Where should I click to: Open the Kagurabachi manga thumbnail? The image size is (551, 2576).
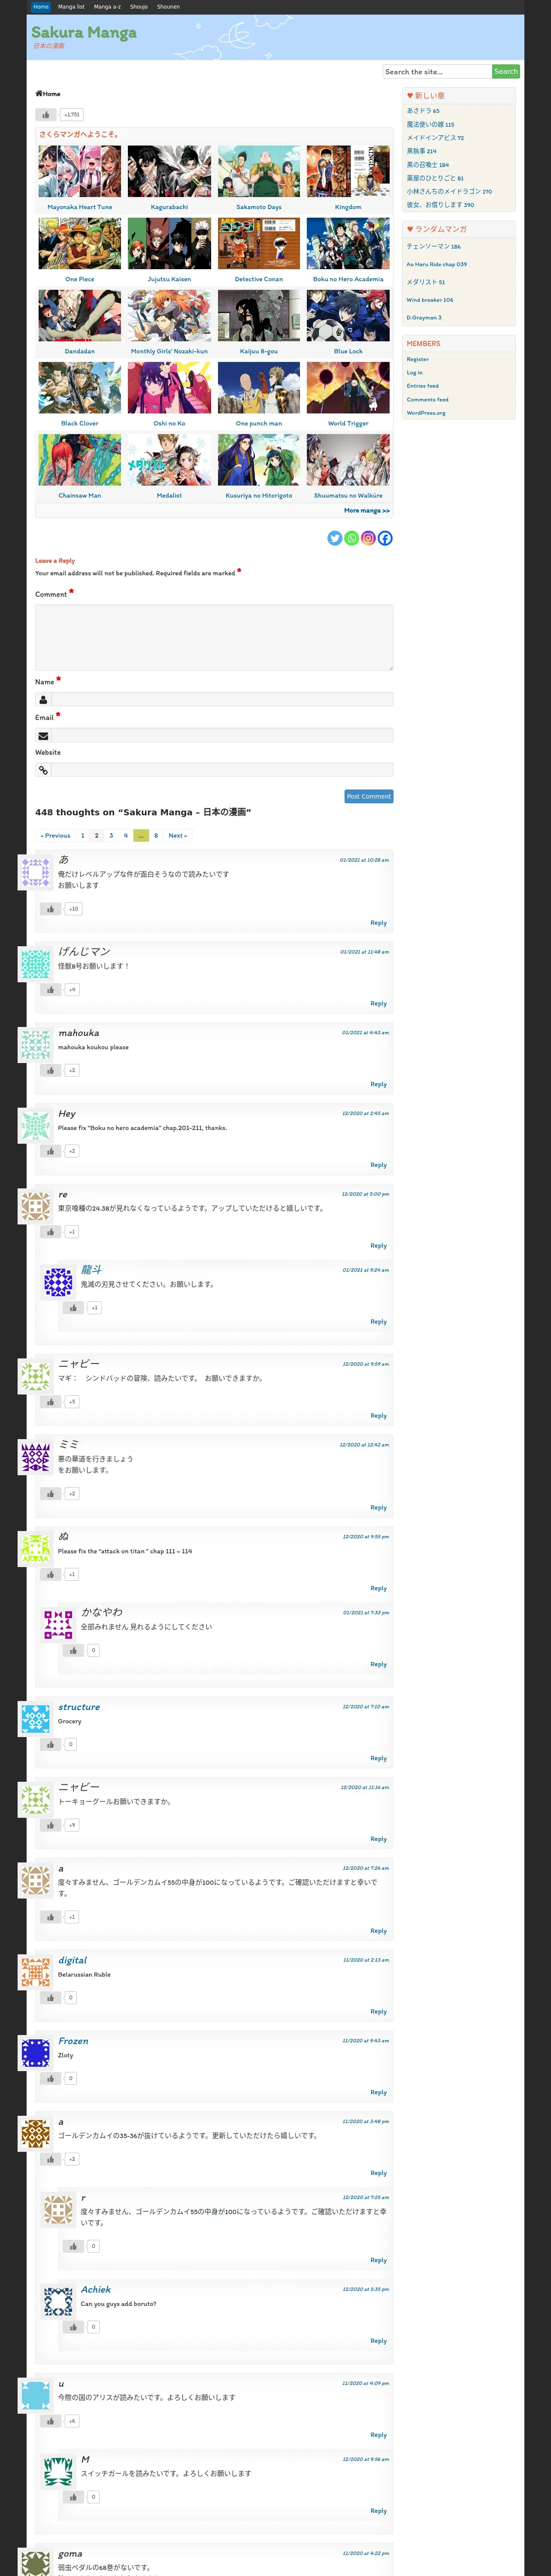pyautogui.click(x=169, y=171)
